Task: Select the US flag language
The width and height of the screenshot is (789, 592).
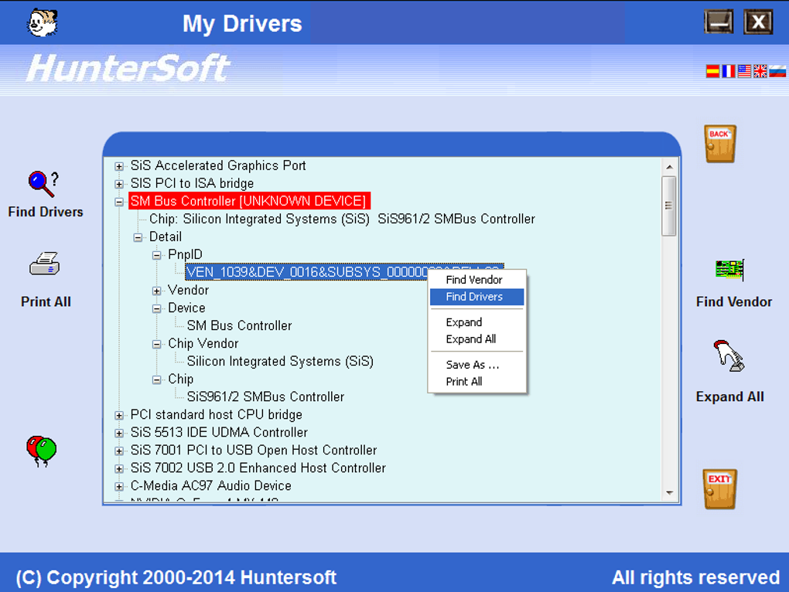Action: [x=744, y=71]
